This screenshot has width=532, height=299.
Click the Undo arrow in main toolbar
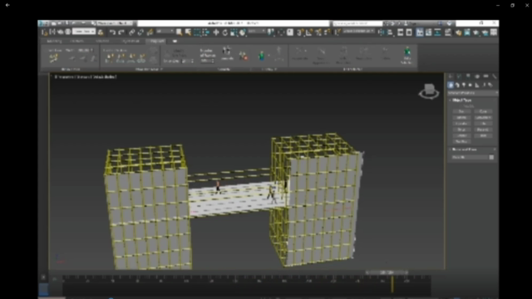pos(112,32)
